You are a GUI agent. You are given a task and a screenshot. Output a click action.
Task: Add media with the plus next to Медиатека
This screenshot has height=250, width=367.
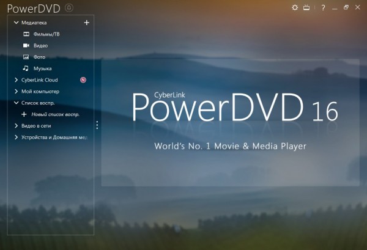click(x=87, y=23)
